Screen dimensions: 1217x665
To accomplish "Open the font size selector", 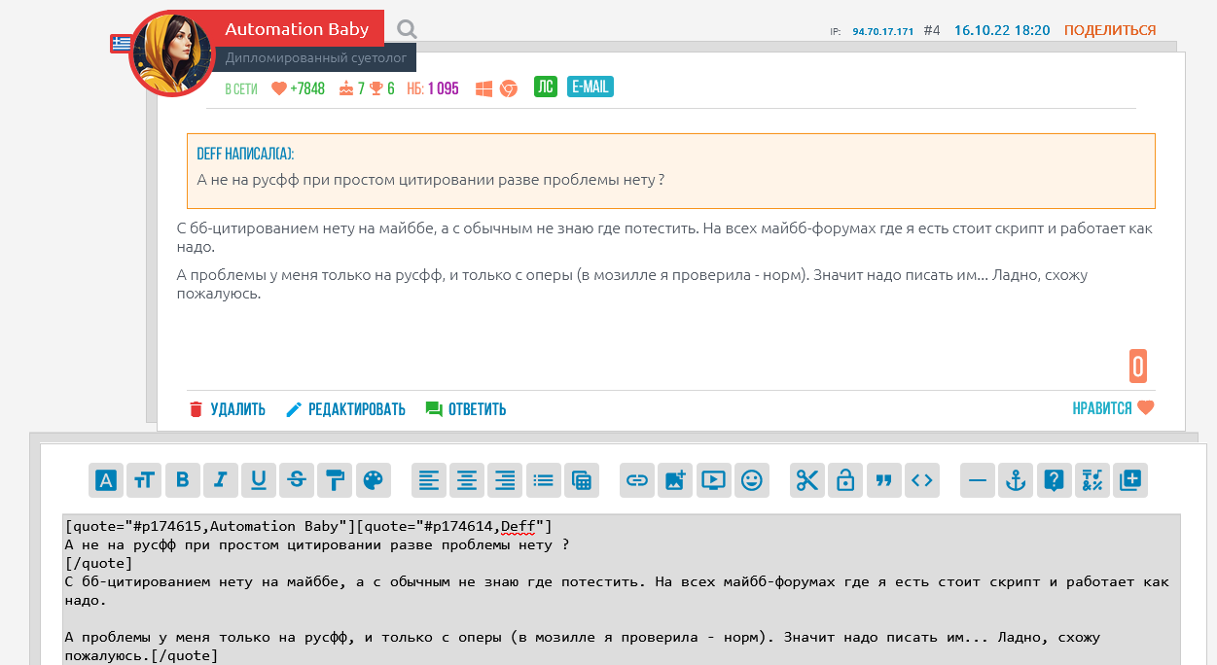I will [x=143, y=479].
